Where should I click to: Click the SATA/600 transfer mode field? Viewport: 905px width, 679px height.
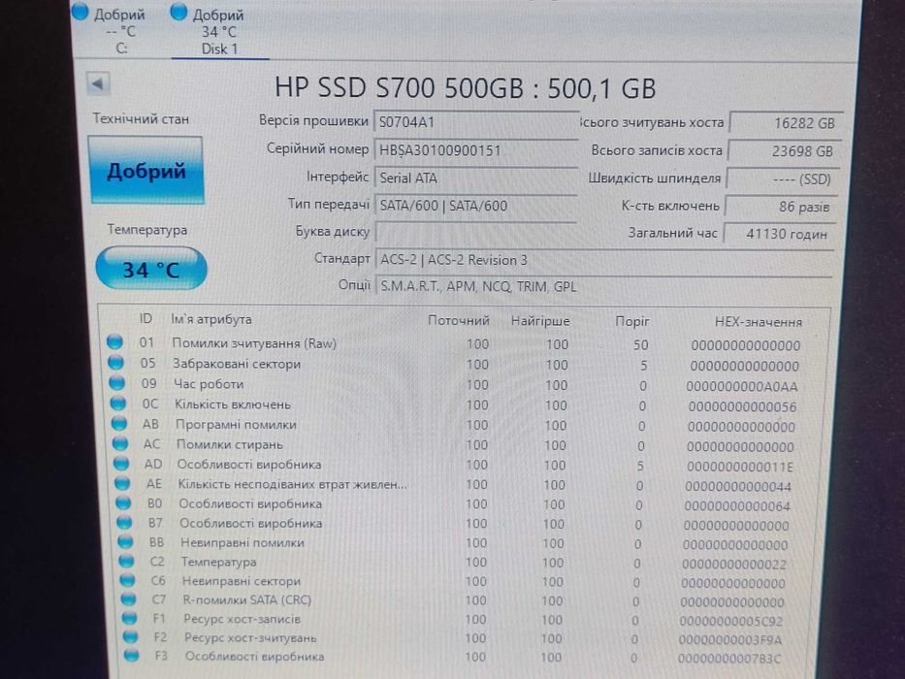[476, 206]
